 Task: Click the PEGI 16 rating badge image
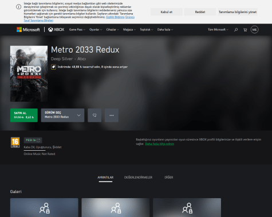(15, 142)
